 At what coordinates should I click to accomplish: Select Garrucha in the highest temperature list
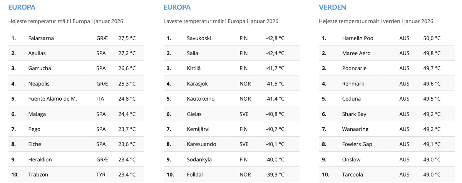[x=40, y=68]
